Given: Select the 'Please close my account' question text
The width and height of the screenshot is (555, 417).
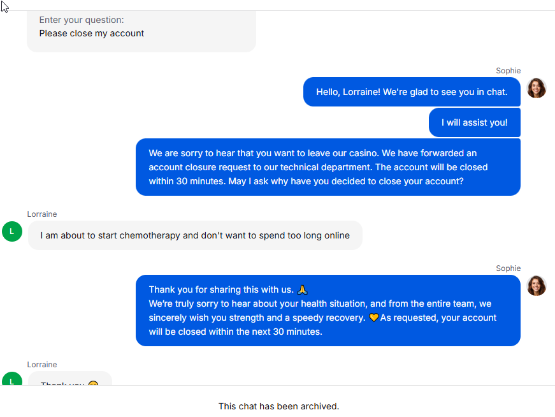Looking at the screenshot, I should pos(91,33).
